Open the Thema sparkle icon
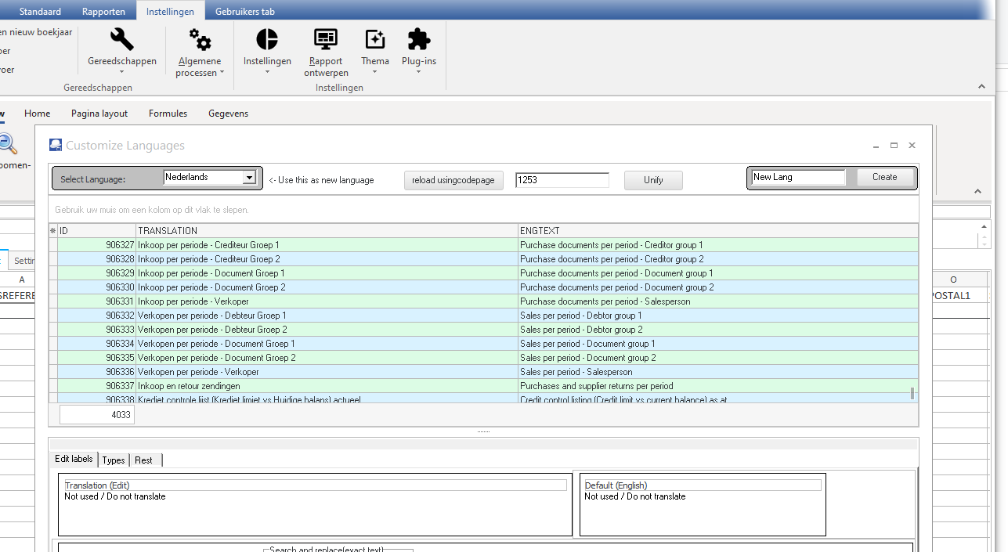 (375, 38)
